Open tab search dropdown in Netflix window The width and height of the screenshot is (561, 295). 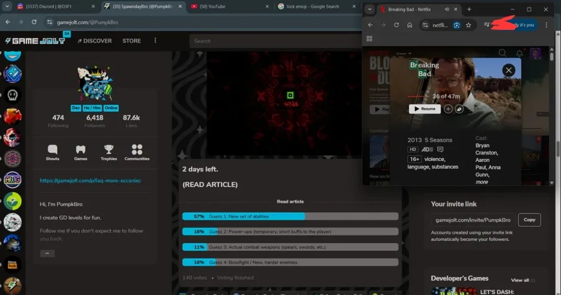pos(370,9)
